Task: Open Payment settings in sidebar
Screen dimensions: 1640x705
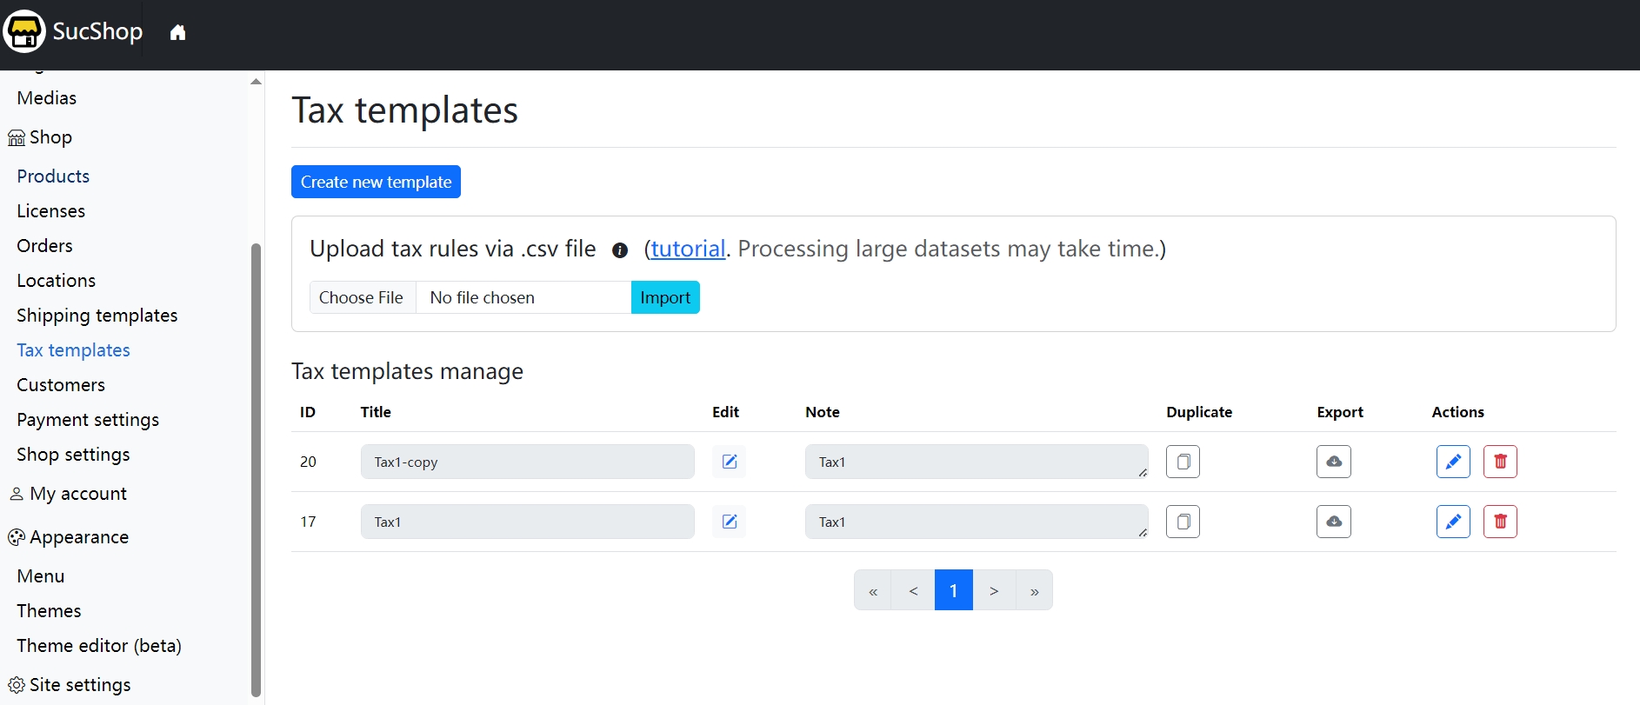Action: pos(88,420)
